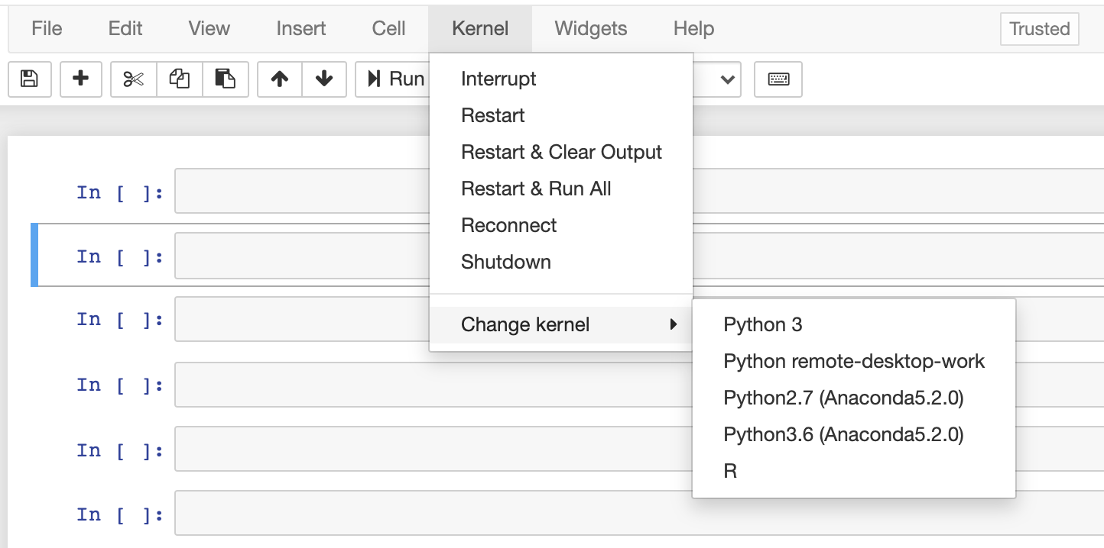
Task: Open the cell type dropdown arrow
Action: 727,79
